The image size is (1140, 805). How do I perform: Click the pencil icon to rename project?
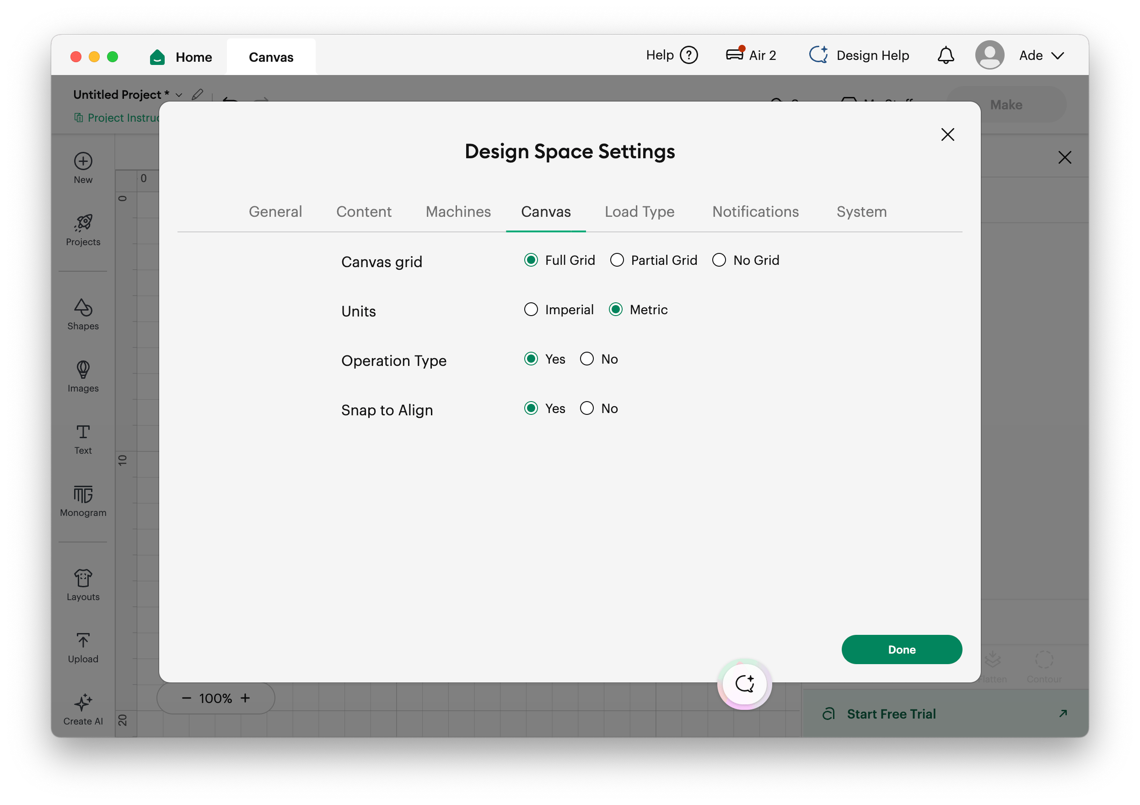(x=197, y=94)
